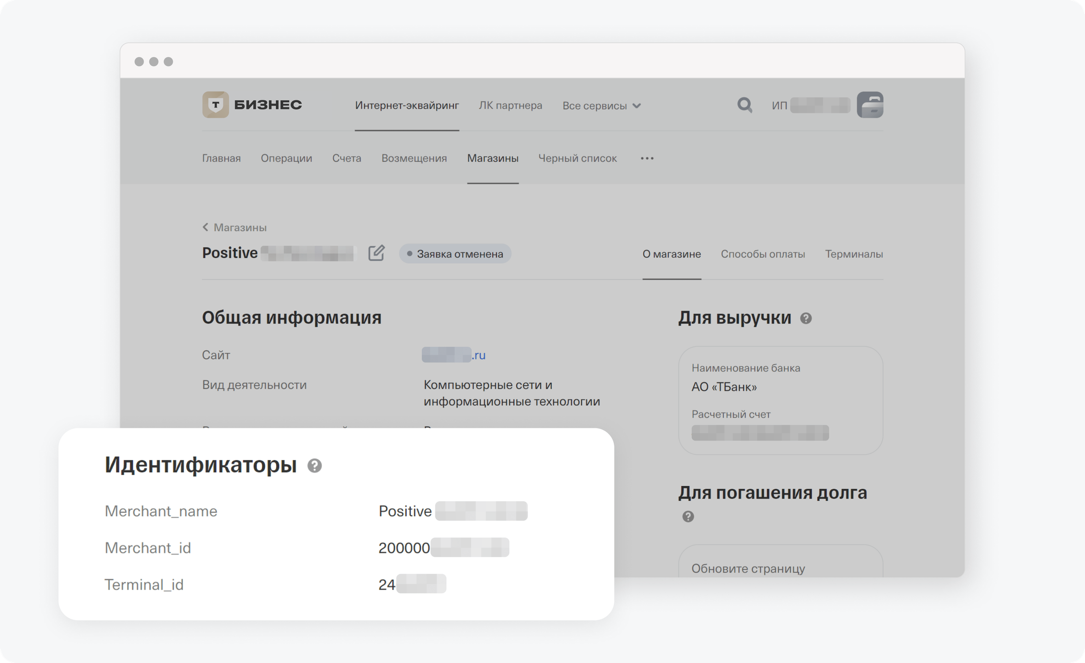Go to the Главная tab

click(x=221, y=158)
